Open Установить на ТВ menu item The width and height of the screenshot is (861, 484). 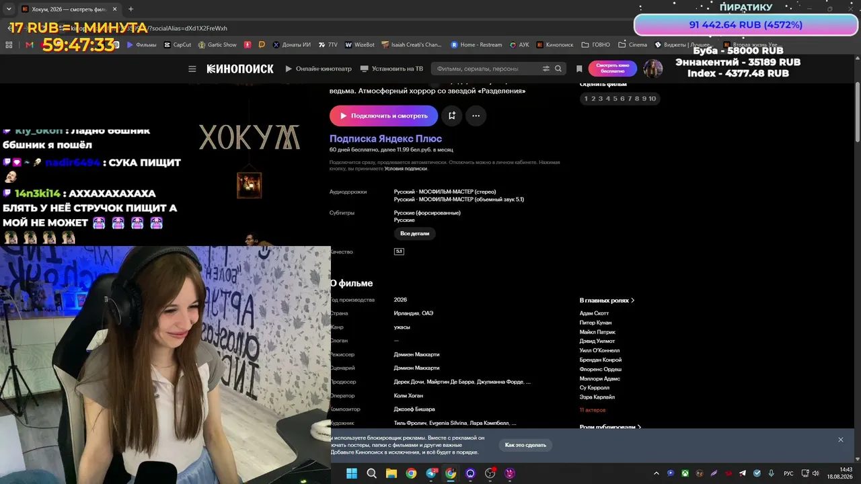(391, 69)
